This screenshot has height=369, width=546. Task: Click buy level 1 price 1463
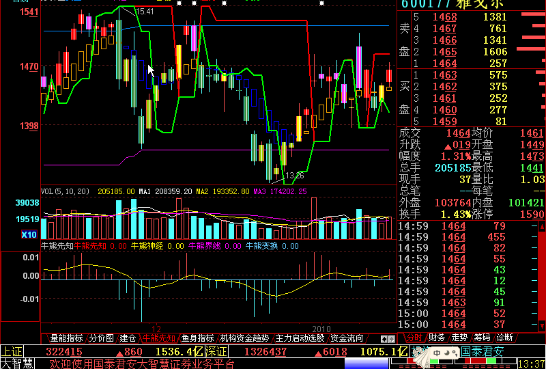click(x=444, y=75)
